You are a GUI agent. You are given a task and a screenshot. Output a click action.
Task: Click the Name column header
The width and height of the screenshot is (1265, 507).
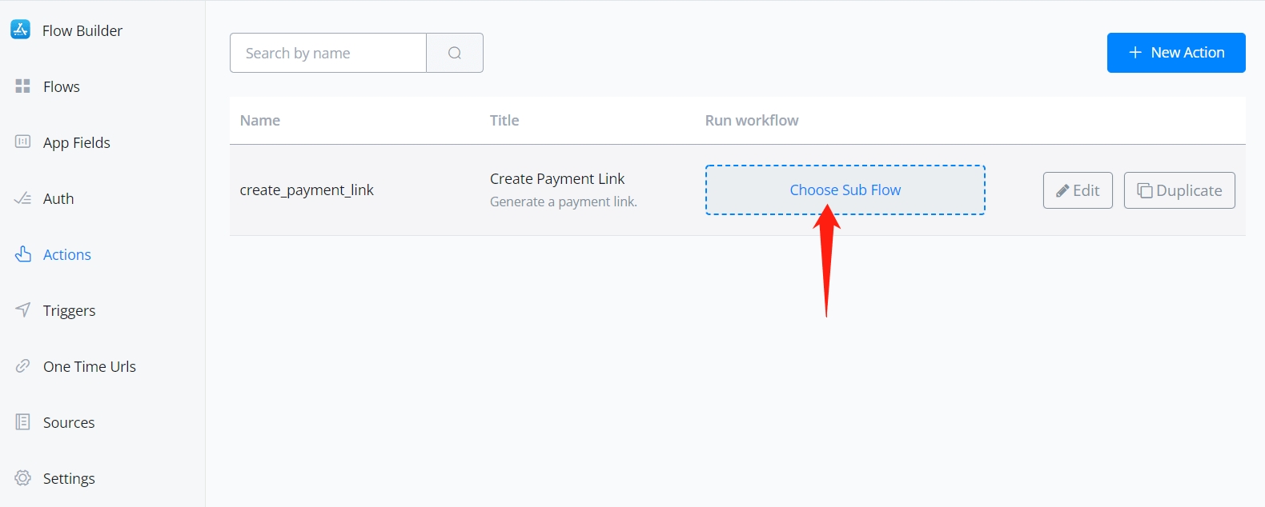tap(260, 121)
